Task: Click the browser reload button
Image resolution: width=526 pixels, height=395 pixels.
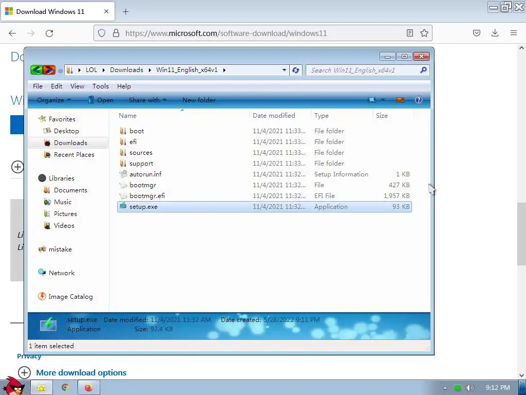Action: click(x=49, y=33)
